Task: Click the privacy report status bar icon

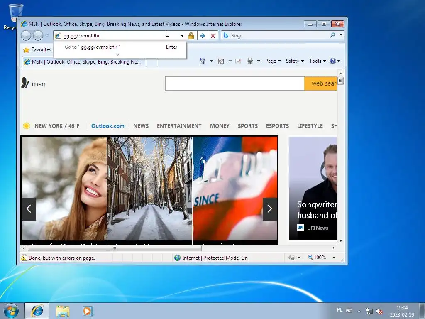Action: tap(292, 258)
